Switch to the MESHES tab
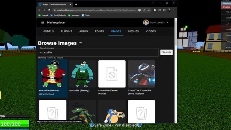The width and height of the screenshot is (231, 130). pos(133,31)
